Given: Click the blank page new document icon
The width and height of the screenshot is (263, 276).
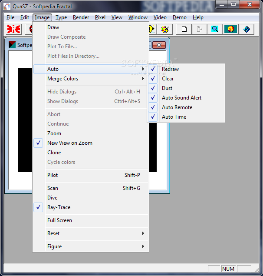Looking at the screenshot, I should coord(184,29).
